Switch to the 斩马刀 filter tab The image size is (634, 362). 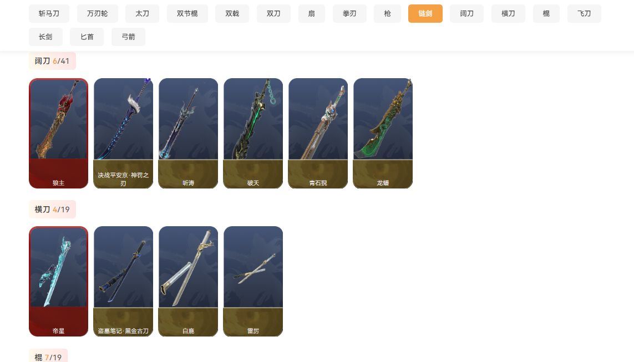pyautogui.click(x=49, y=14)
